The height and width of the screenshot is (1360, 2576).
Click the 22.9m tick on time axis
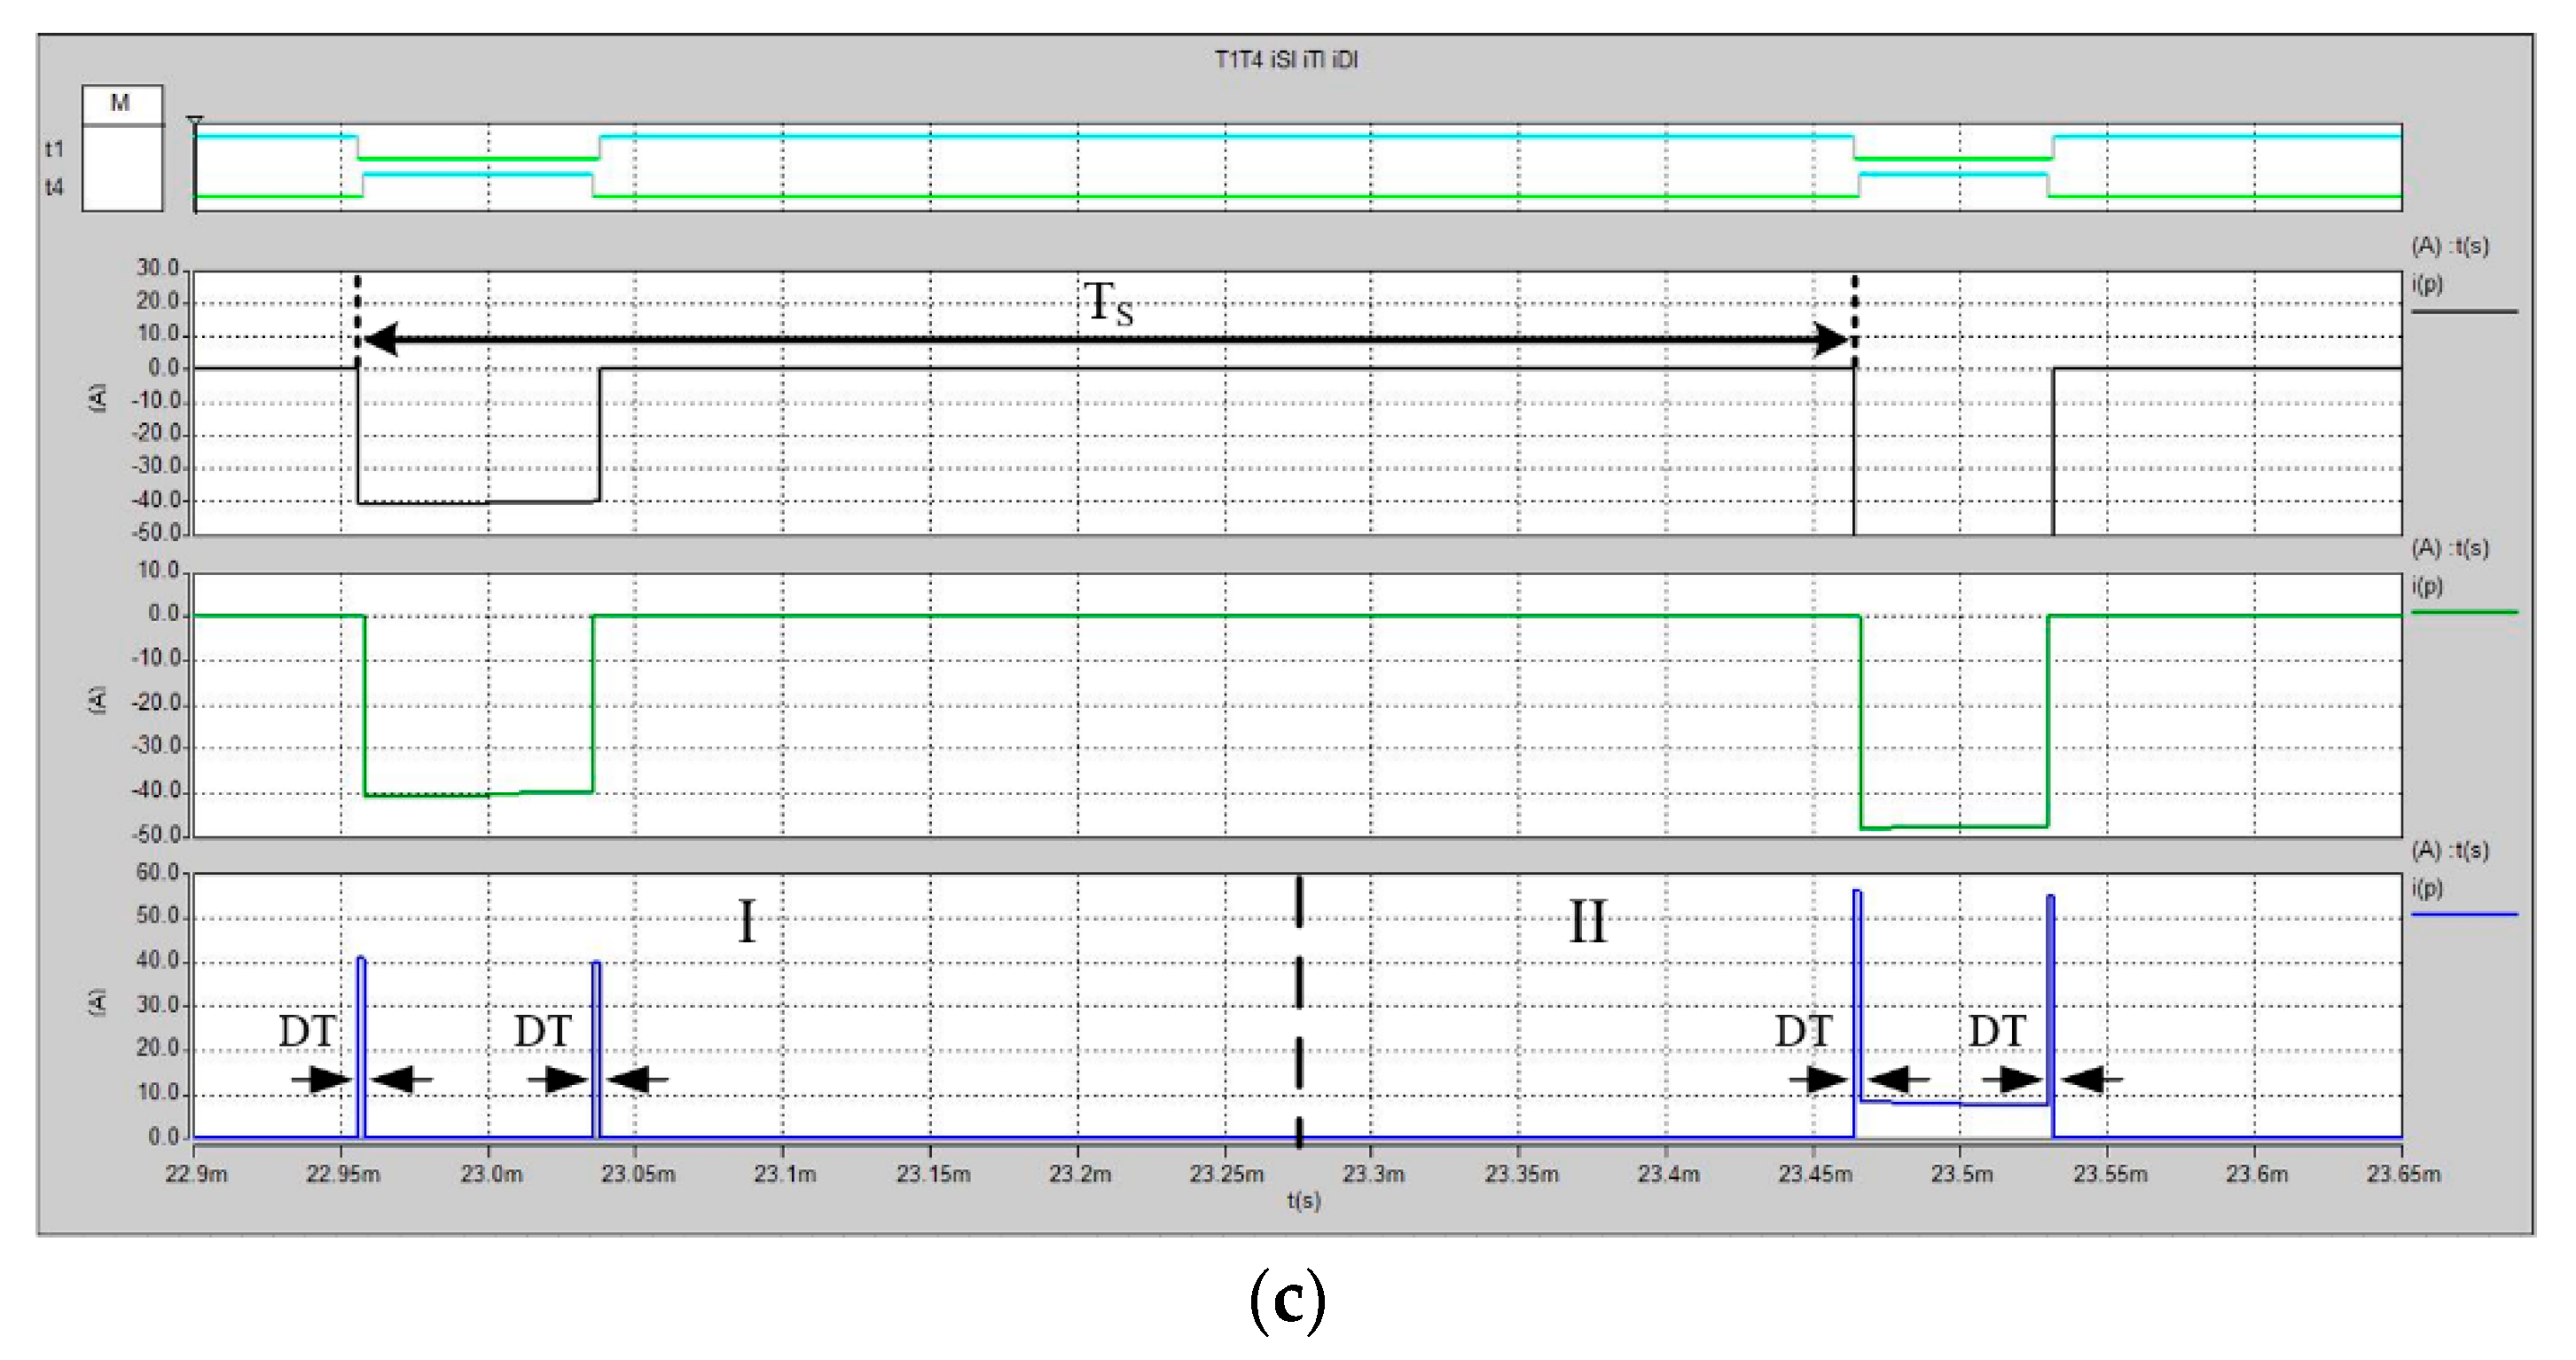[196, 1174]
